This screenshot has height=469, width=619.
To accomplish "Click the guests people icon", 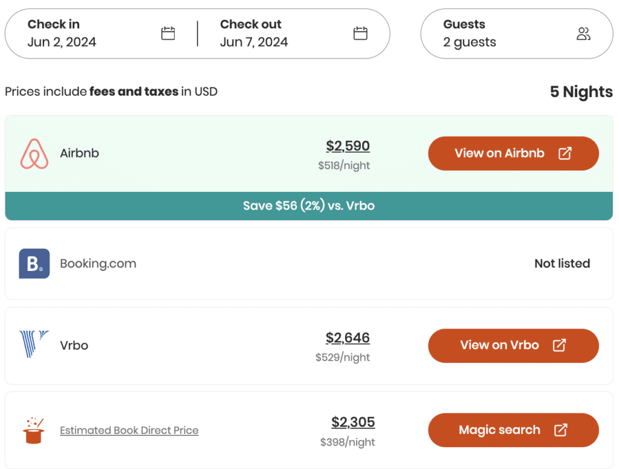I will tap(583, 34).
